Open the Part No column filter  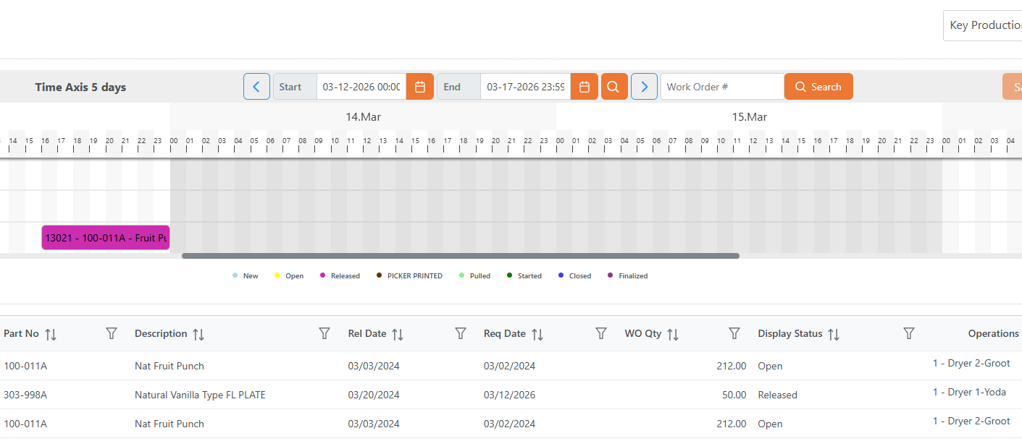coord(112,333)
